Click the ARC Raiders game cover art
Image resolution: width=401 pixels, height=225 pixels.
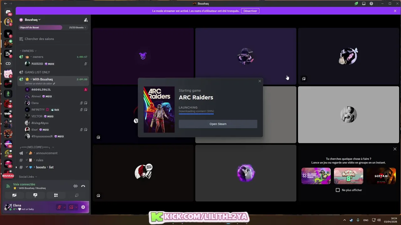(x=159, y=110)
